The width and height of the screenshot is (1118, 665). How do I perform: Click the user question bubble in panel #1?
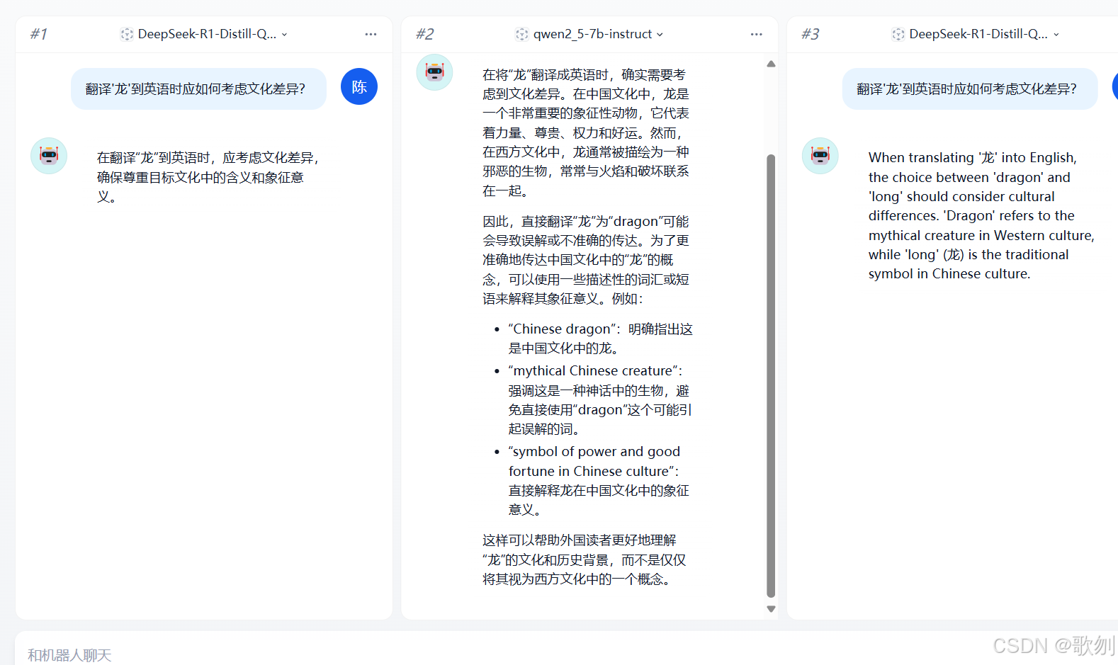[198, 89]
